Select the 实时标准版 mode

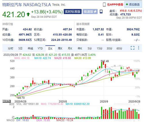coord(73,12)
